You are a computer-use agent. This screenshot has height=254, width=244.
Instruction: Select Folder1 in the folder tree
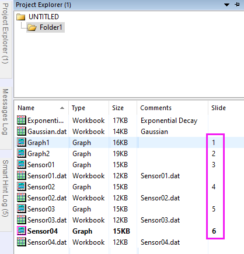51,27
